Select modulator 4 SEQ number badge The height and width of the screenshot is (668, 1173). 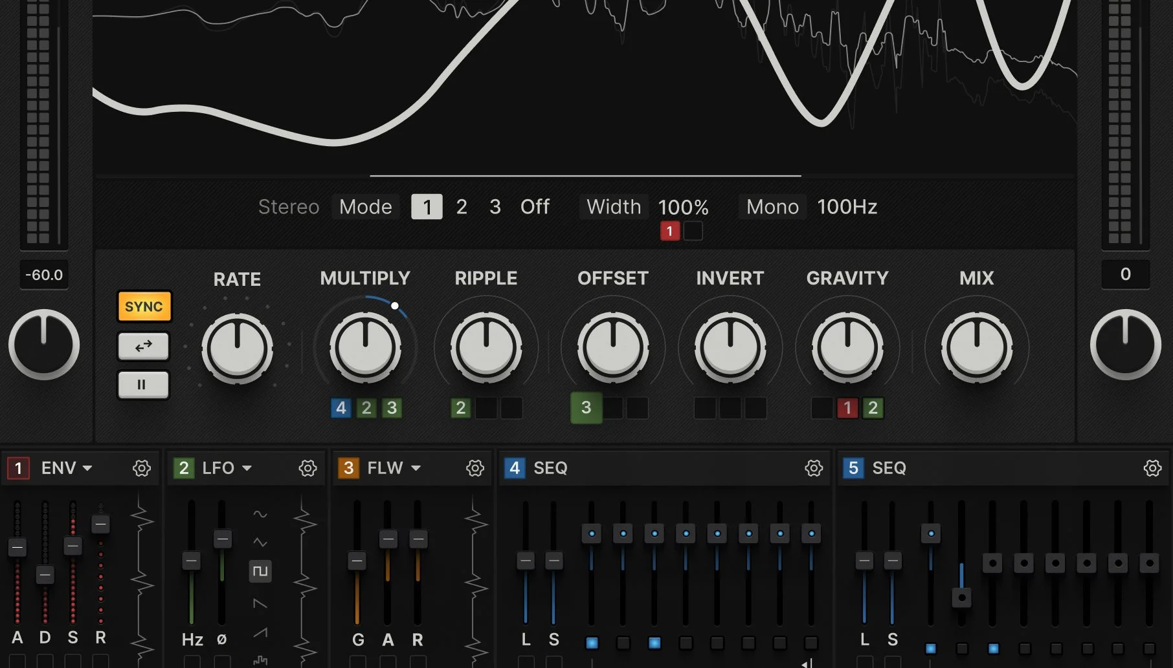point(515,468)
